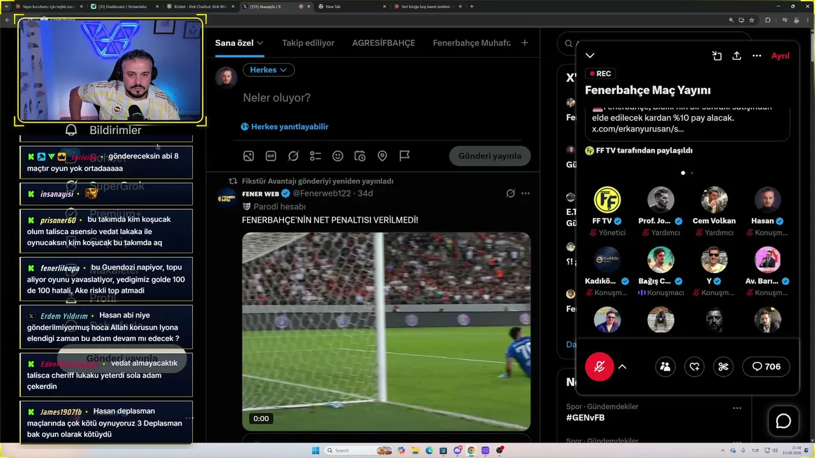Click the search magnifier icon on X

tap(569, 43)
